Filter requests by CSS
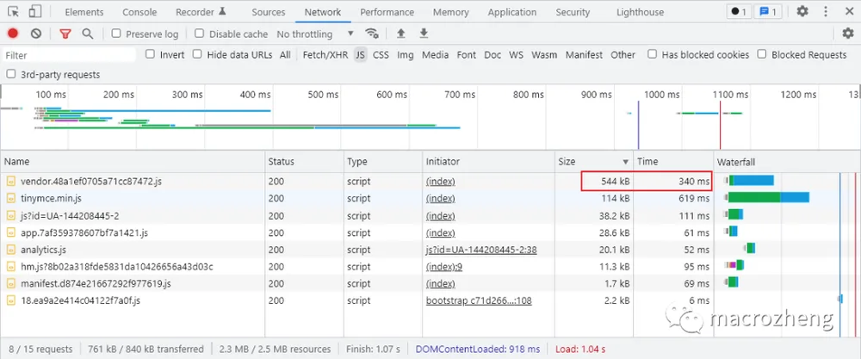 point(381,55)
